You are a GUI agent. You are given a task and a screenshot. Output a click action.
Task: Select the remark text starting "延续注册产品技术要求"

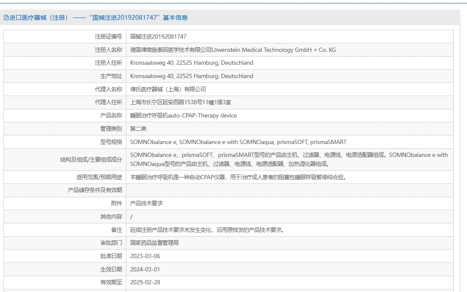pos(207,230)
